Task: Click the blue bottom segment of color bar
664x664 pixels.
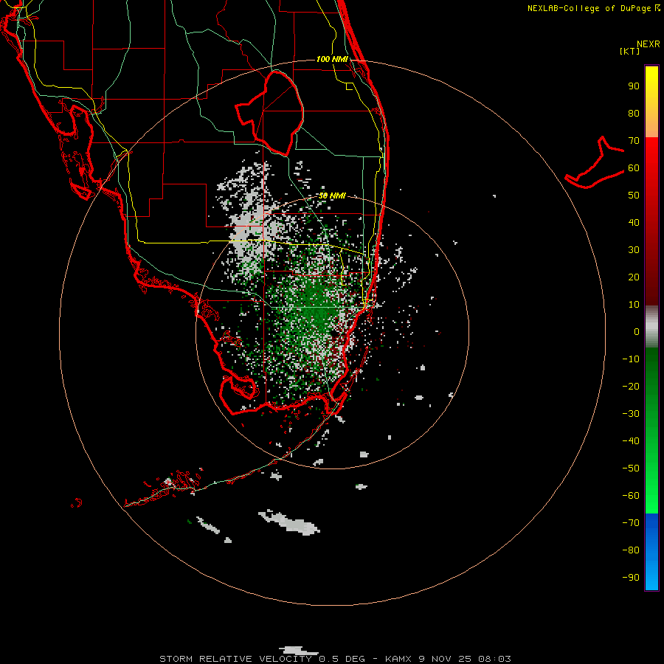Action: pos(651,552)
